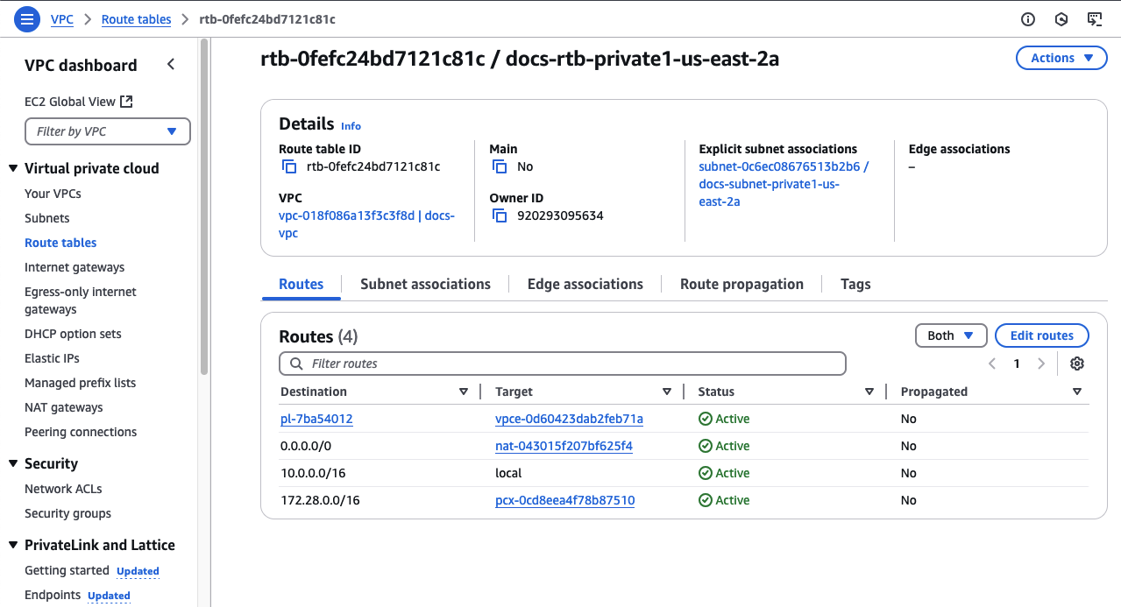Screen dimensions: 1121x607
Task: Switch to the Subnet associations tab
Action: [x=425, y=284]
